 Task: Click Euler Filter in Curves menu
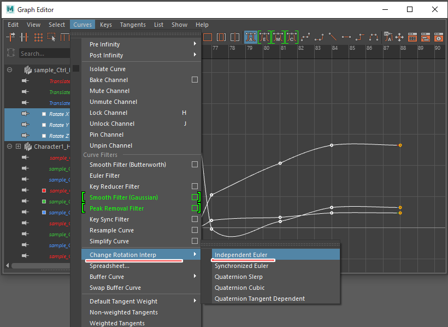pyautogui.click(x=104, y=176)
